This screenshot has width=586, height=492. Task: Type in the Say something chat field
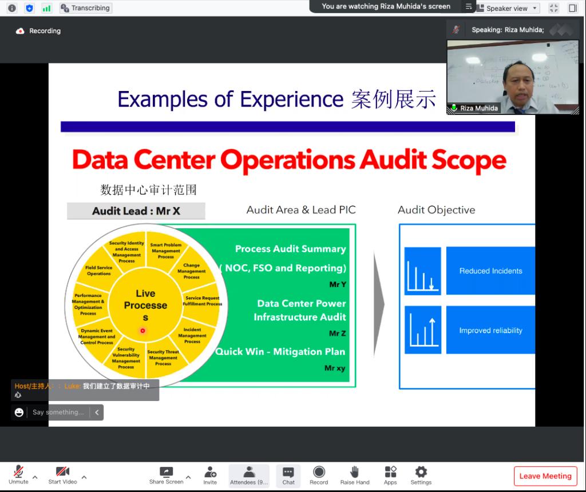coord(58,412)
